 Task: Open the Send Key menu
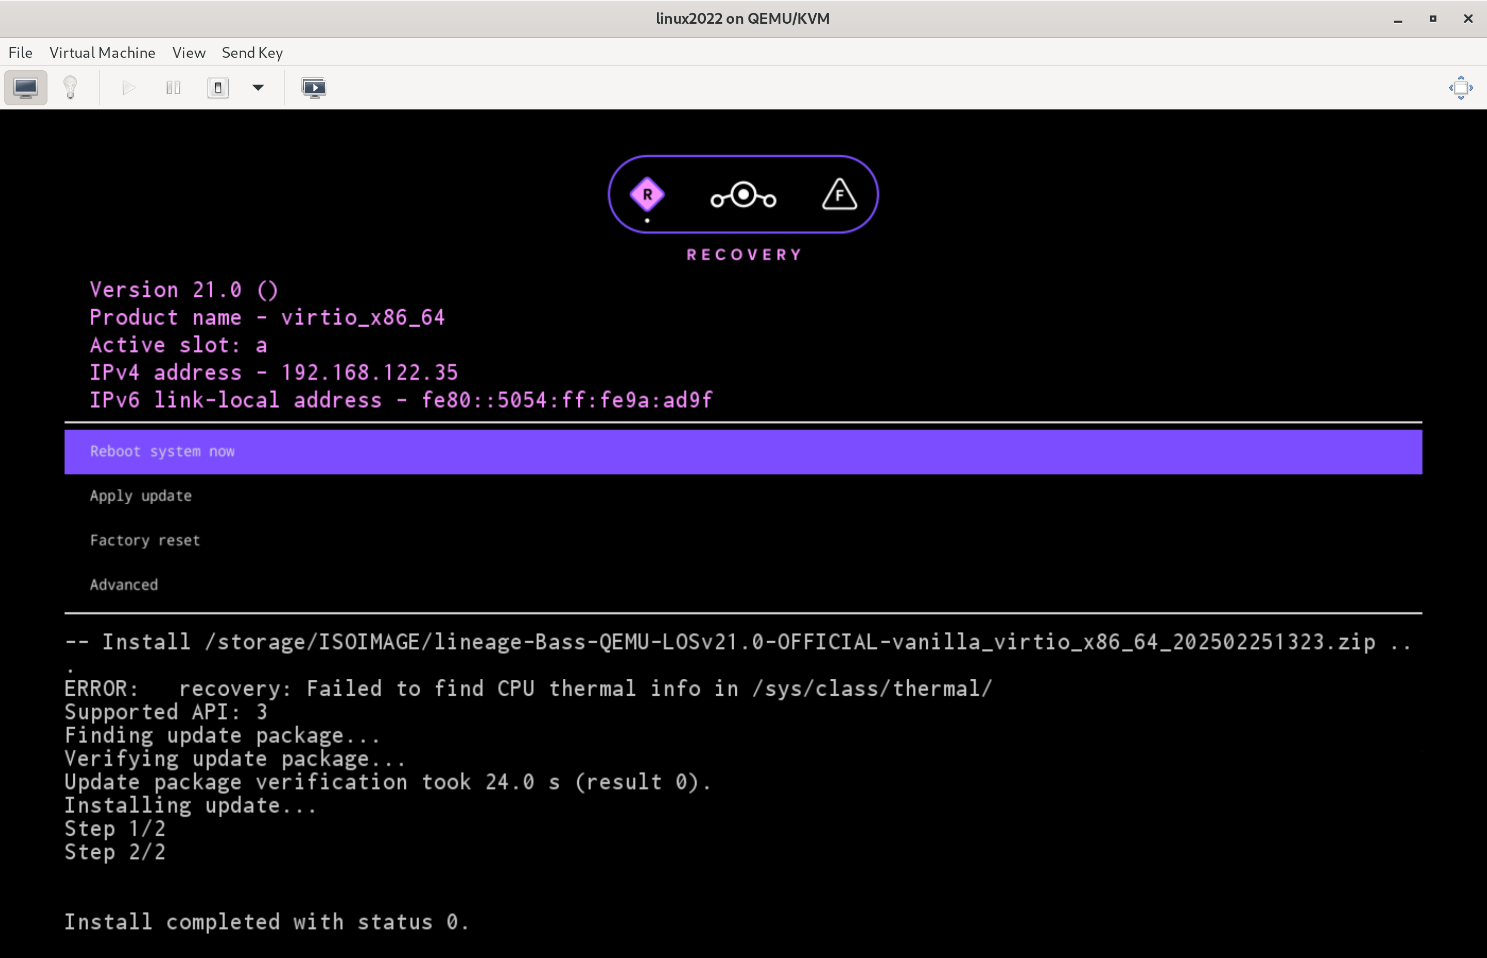(x=252, y=52)
